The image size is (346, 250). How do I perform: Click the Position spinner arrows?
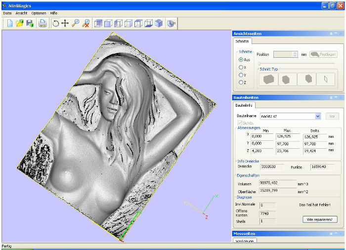(x=295, y=54)
